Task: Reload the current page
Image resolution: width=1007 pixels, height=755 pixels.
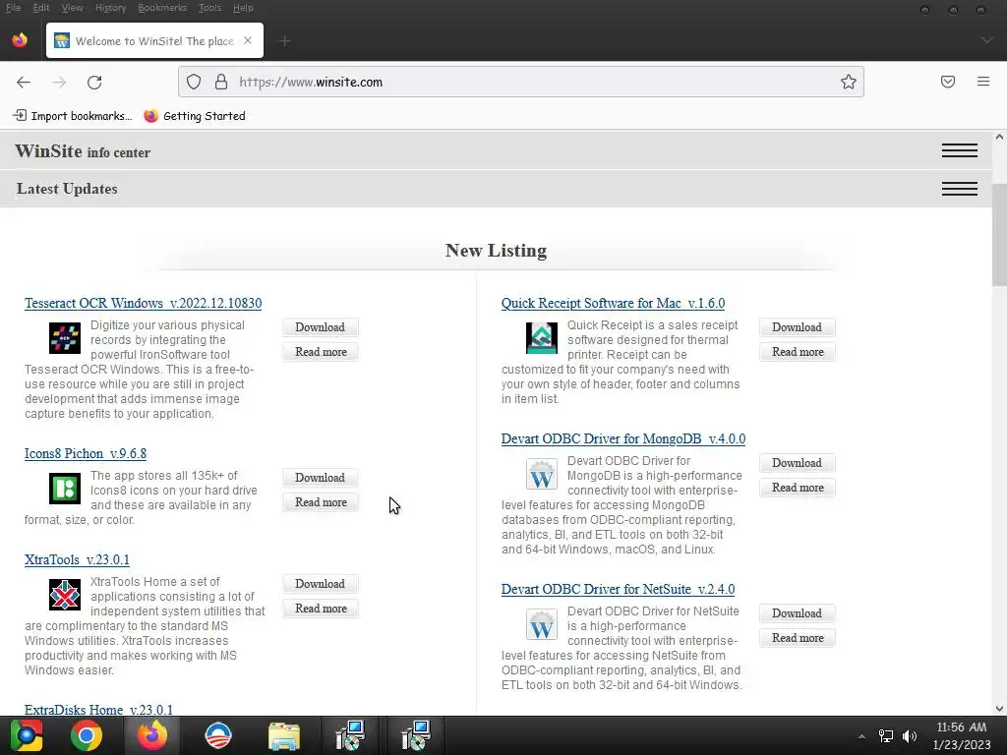Action: (94, 83)
